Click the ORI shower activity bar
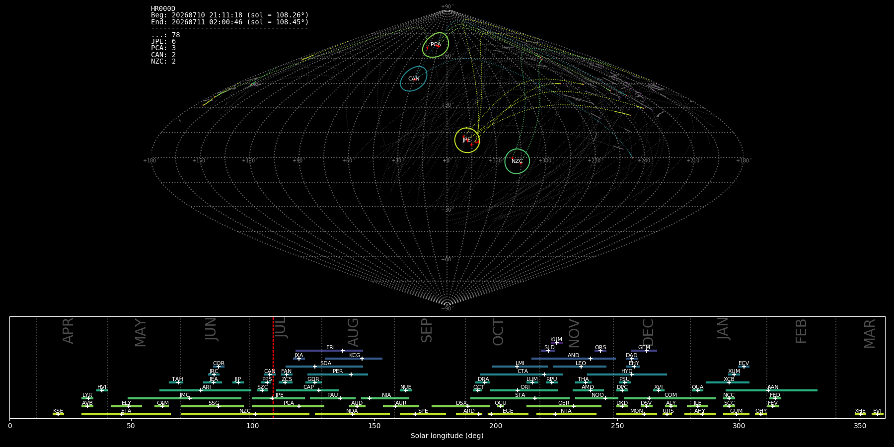 pyautogui.click(x=524, y=390)
